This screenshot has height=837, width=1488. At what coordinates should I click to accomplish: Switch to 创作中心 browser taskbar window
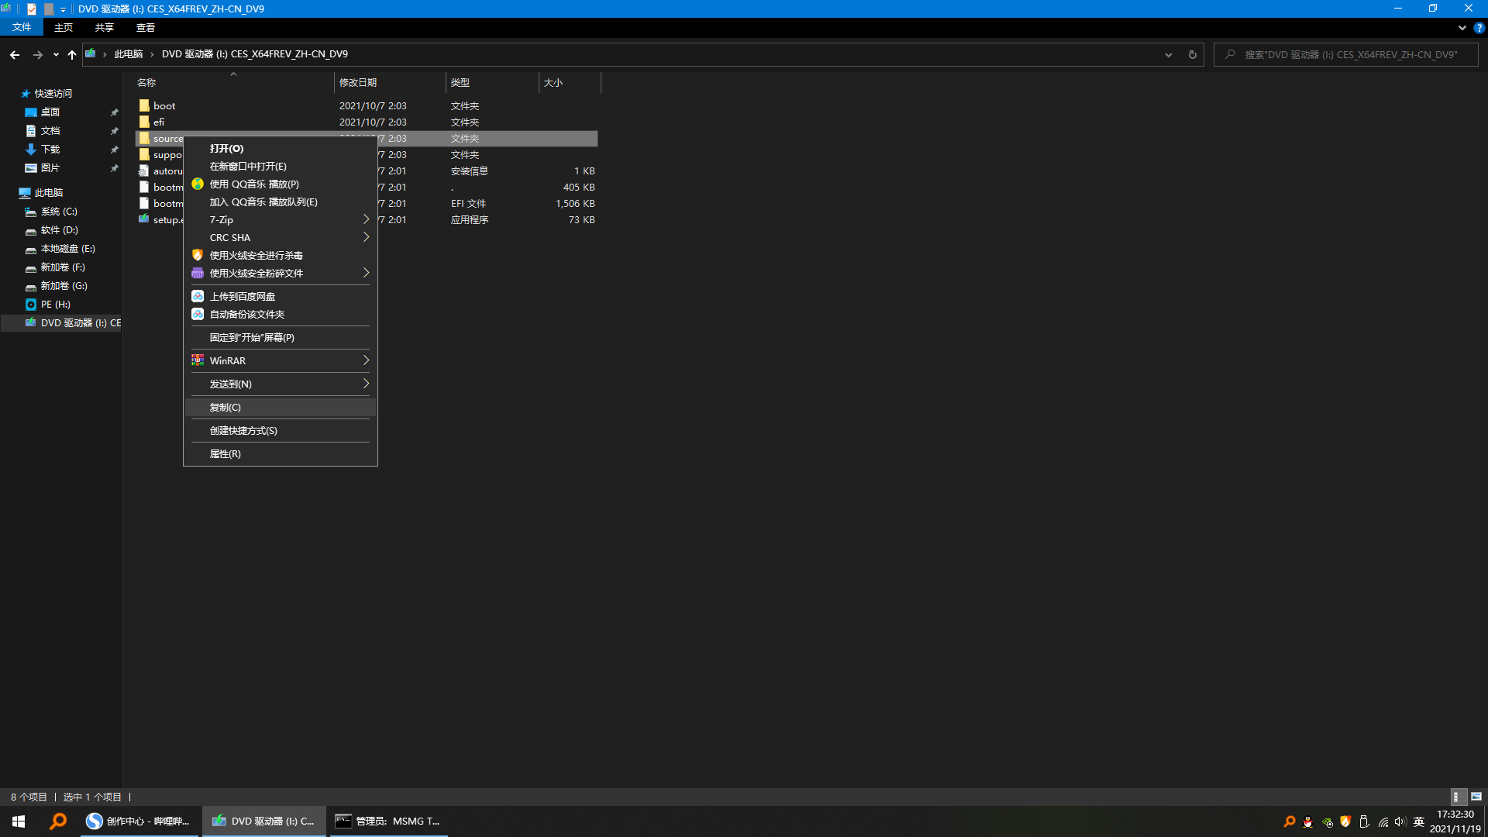pyautogui.click(x=139, y=821)
